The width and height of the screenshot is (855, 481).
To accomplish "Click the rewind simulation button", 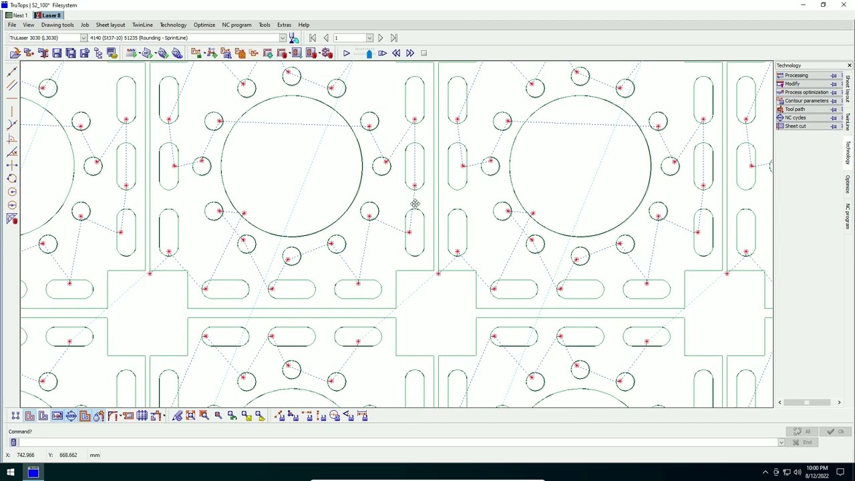I will [x=396, y=53].
